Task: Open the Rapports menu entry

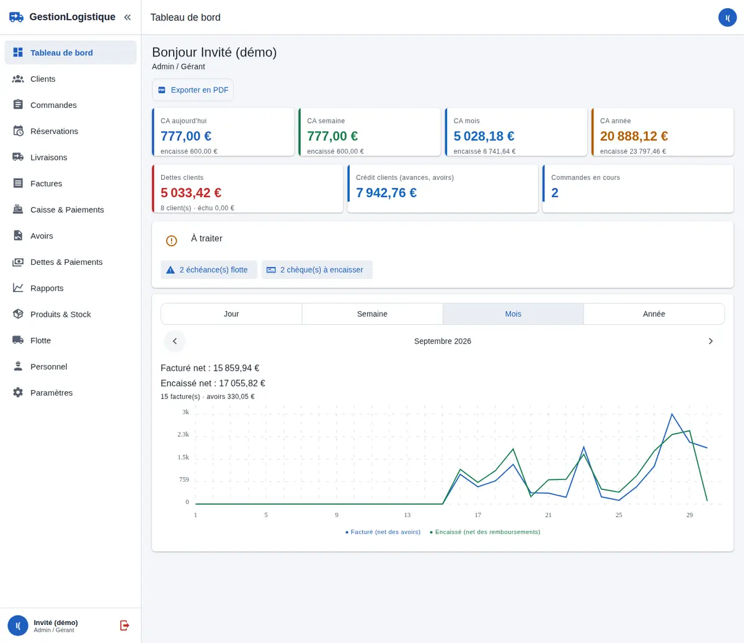Action: coord(71,288)
